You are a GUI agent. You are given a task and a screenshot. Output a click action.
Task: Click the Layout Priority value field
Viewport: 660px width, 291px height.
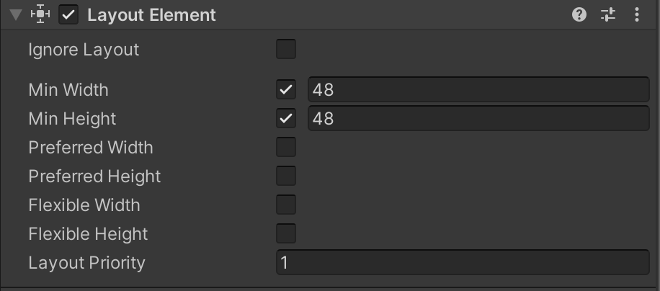click(x=463, y=262)
